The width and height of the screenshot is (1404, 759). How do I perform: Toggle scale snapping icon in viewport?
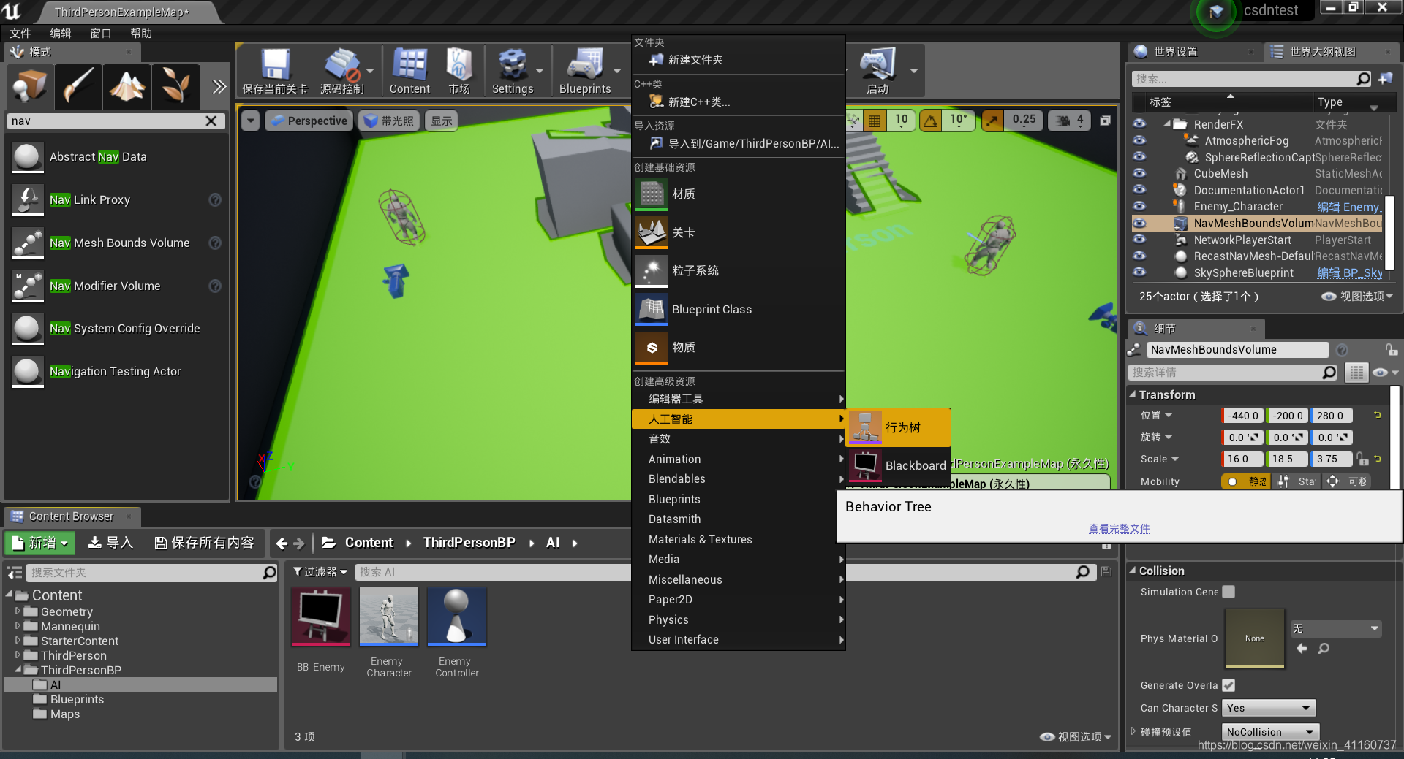992,121
